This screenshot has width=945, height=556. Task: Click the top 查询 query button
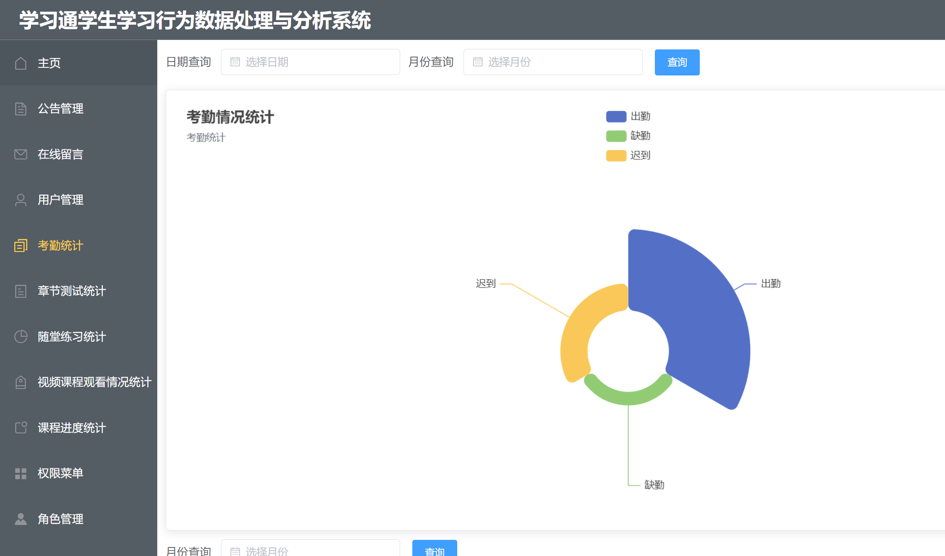pyautogui.click(x=677, y=62)
